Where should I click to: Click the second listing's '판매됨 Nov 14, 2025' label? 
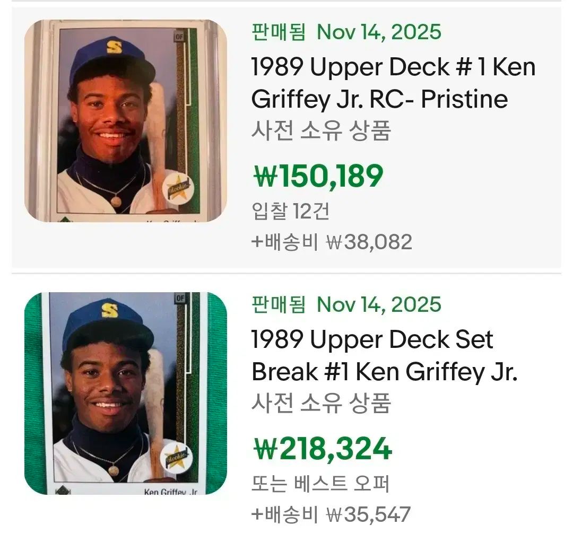click(x=346, y=305)
